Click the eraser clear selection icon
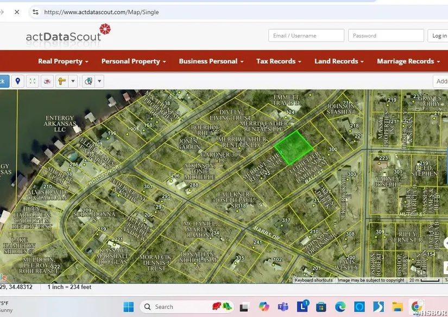The width and height of the screenshot is (448, 317). [47, 81]
